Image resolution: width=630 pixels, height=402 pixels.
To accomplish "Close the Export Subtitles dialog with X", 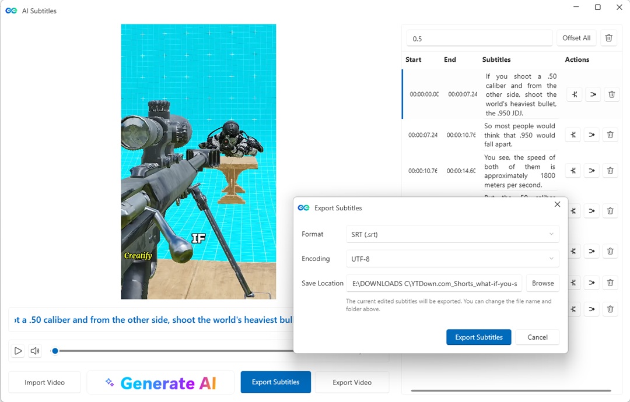I will coord(557,204).
